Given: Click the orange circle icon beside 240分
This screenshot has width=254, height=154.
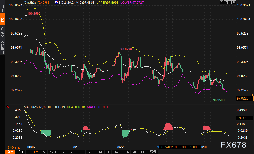Looking at the screenshot, I should pos(52,2).
